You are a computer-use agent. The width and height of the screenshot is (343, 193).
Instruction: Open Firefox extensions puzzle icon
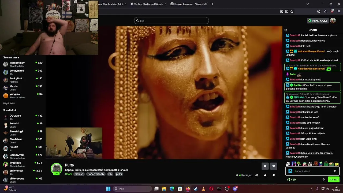[x=325, y=12]
